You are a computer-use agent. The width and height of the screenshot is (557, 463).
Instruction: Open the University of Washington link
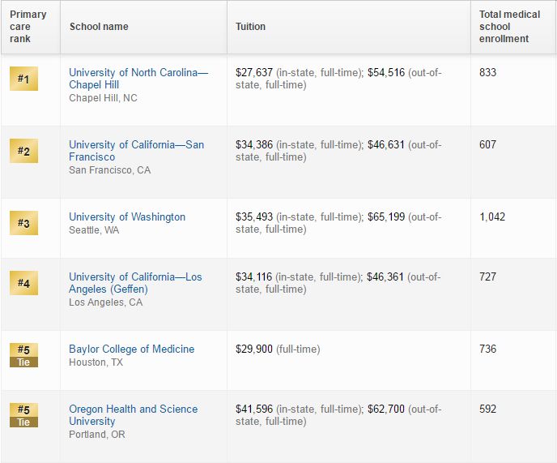(x=127, y=216)
